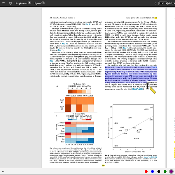Click the Fig. 1 heatmap figure
Image resolution: width=175 pixels, height=175 pixels.
[76, 114]
